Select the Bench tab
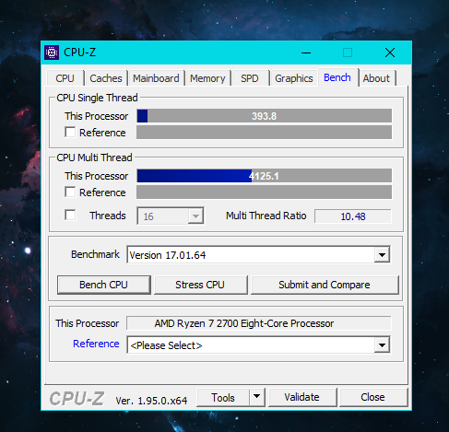This screenshot has width=449, height=432. click(337, 77)
